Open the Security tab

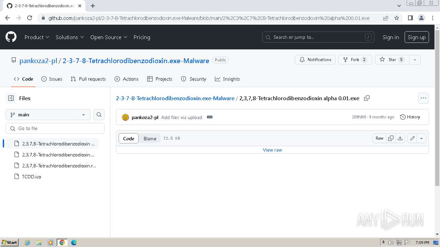point(194,79)
